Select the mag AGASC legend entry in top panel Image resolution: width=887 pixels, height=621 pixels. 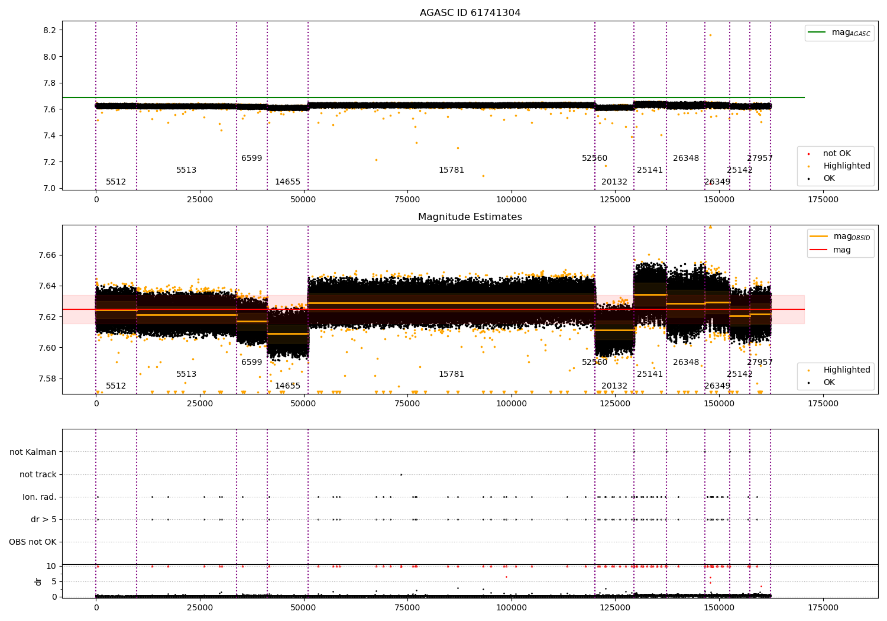pos(840,33)
